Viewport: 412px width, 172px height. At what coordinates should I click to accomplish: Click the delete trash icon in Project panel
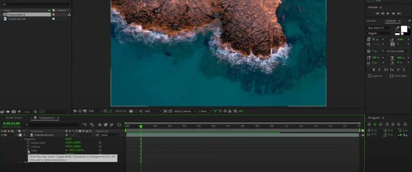tap(35, 112)
